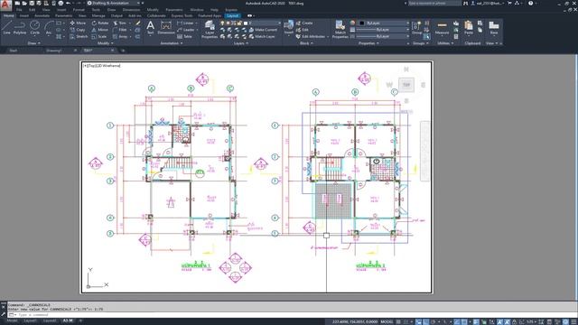Expand the Modify panel
Image resolution: width=578 pixels, height=325 pixels.
(105, 43)
